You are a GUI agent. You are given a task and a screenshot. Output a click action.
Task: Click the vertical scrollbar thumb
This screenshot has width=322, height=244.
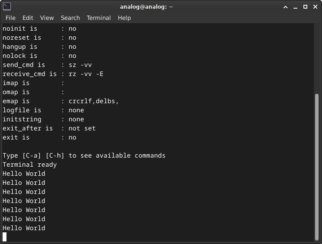(318, 166)
